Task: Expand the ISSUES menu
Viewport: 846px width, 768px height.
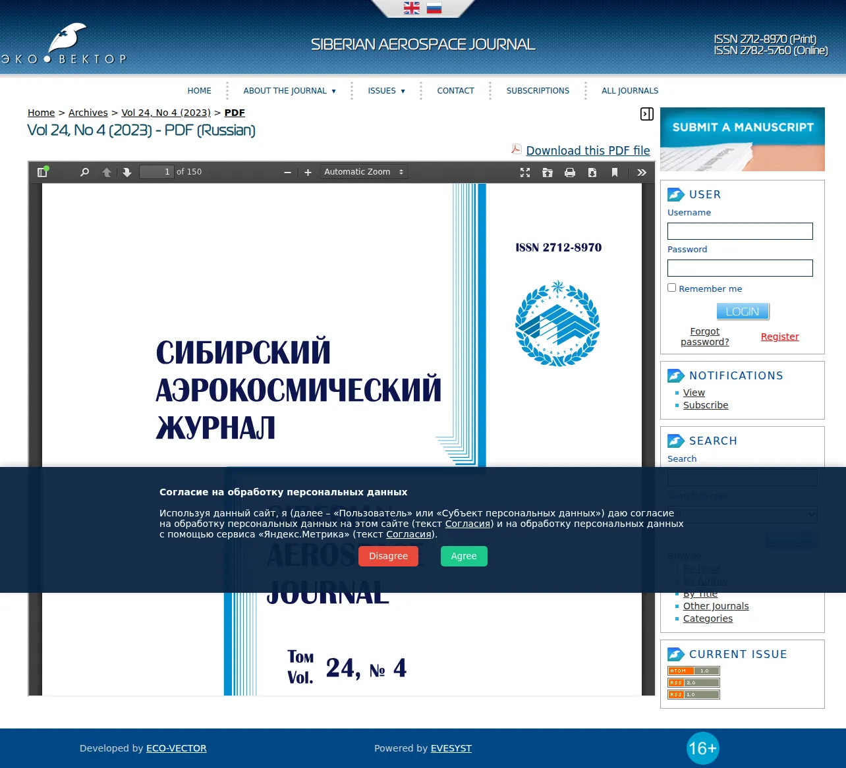Action: 387,91
